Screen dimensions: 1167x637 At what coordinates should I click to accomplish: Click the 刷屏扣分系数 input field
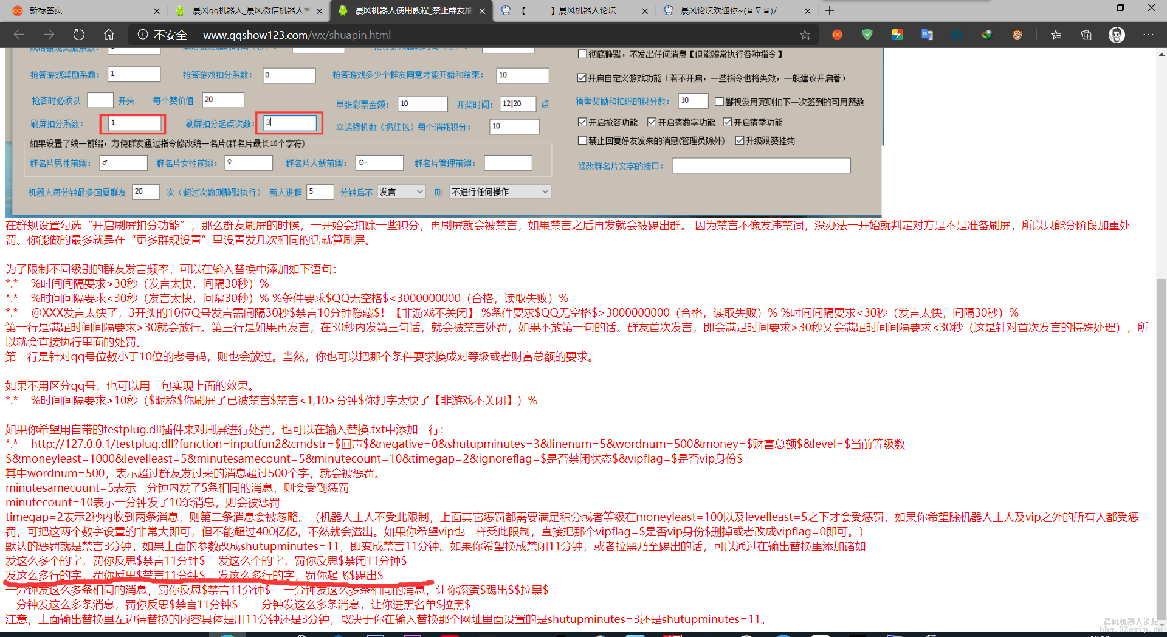tap(134, 123)
